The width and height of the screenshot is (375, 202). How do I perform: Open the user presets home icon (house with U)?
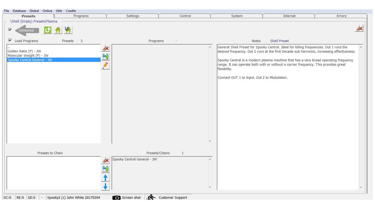(68, 30)
